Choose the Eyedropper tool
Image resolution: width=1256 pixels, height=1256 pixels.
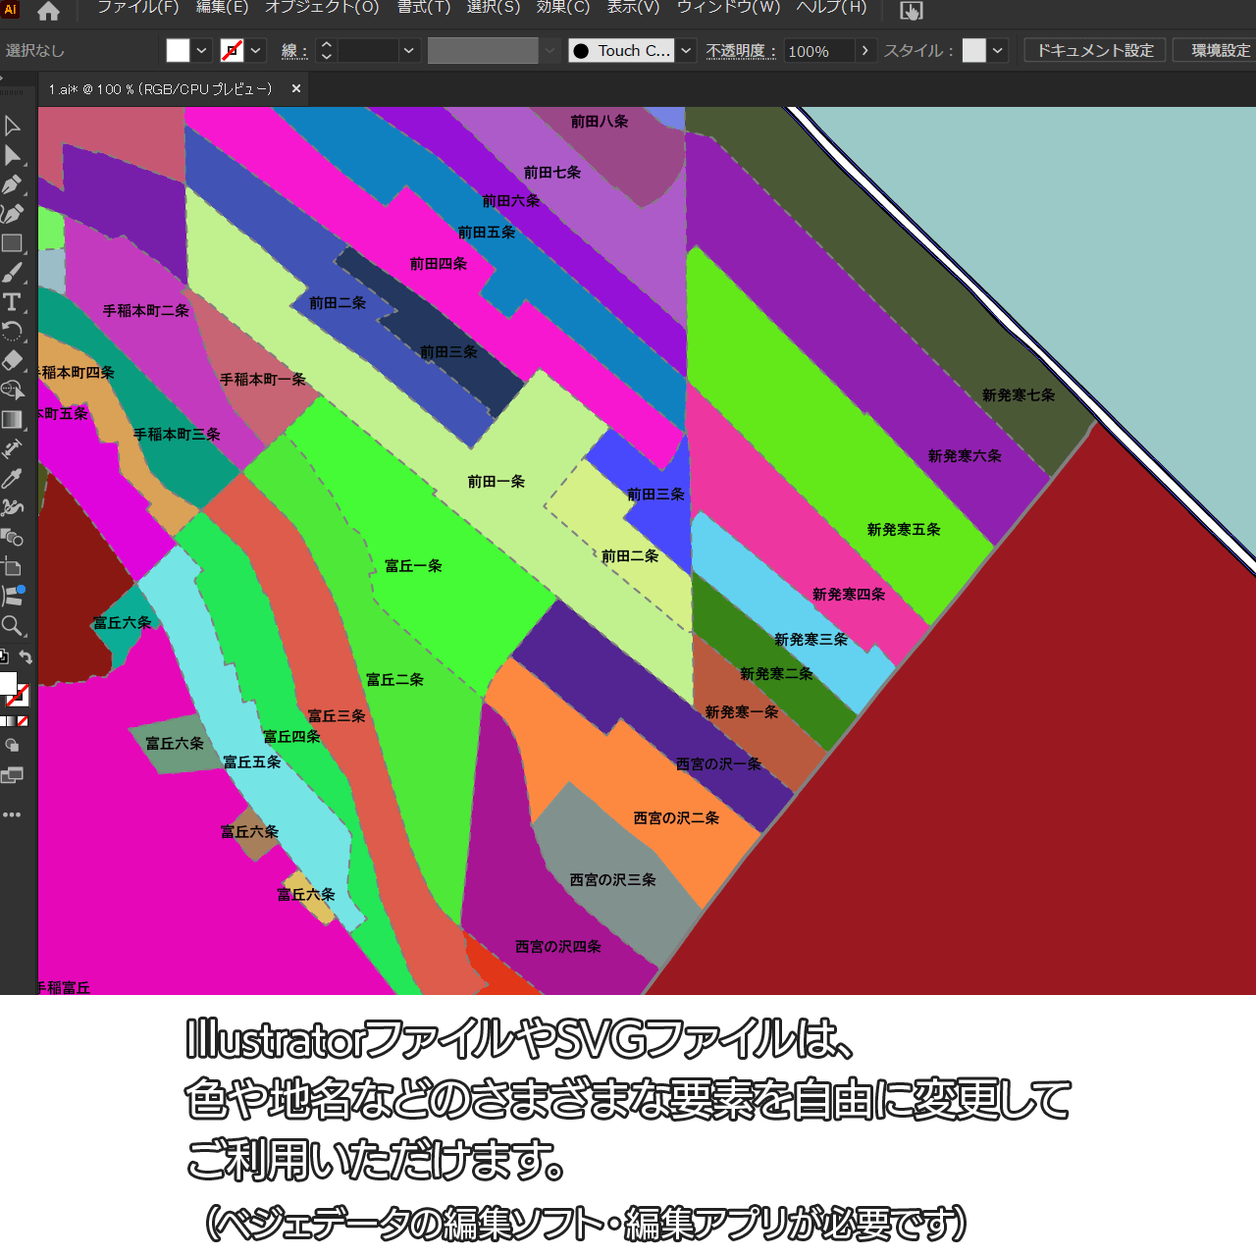point(13,478)
